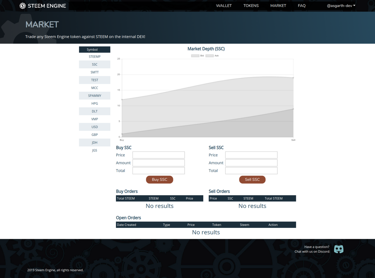Screen dimensions: 375x278
Task: Focus the Sell SSC Total field
Action: 251,170
